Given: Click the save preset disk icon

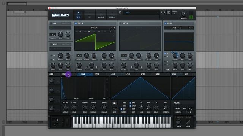Looking at the screenshot, I should (120, 12).
